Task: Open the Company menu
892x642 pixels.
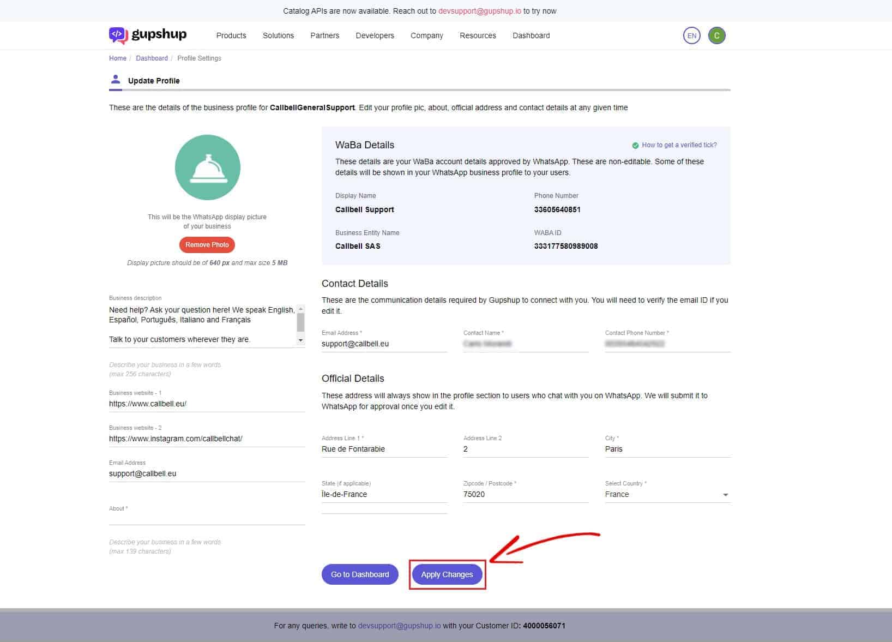Action: 426,35
